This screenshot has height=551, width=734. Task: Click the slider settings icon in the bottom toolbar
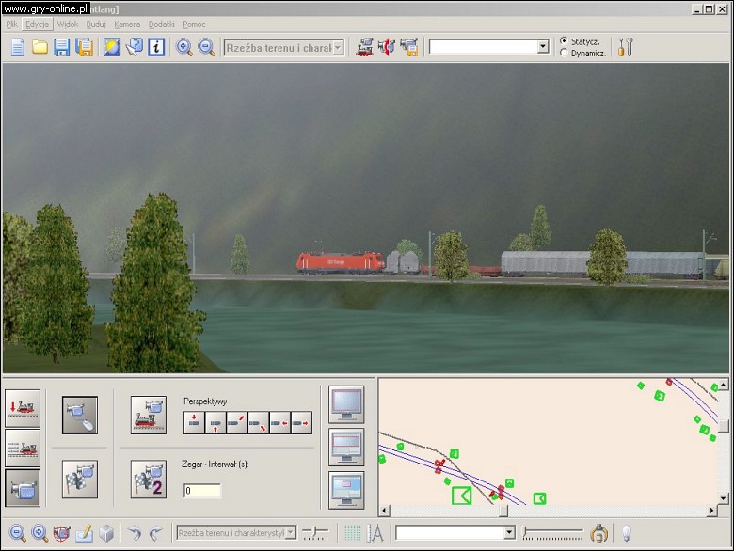(315, 533)
